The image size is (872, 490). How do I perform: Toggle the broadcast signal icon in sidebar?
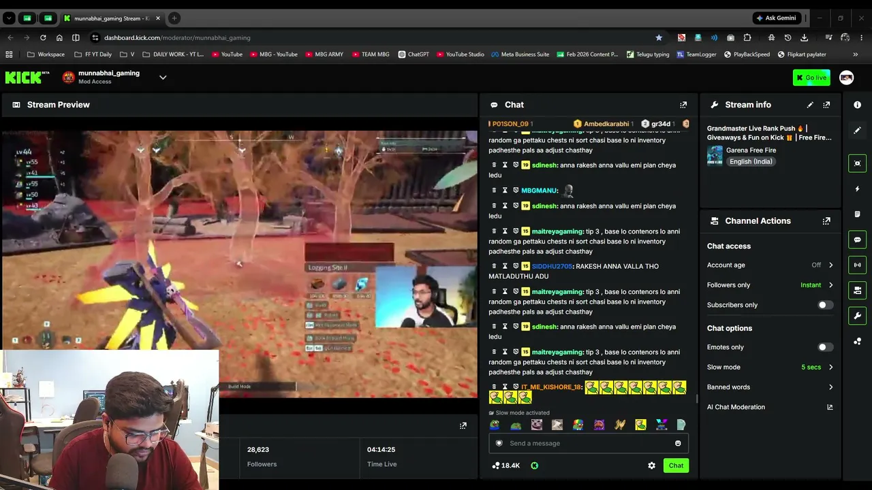(x=857, y=265)
